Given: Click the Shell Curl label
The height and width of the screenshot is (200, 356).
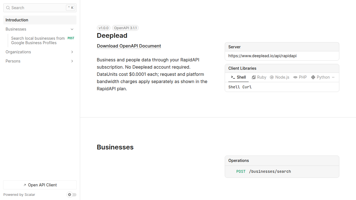Looking at the screenshot, I should click(x=240, y=87).
